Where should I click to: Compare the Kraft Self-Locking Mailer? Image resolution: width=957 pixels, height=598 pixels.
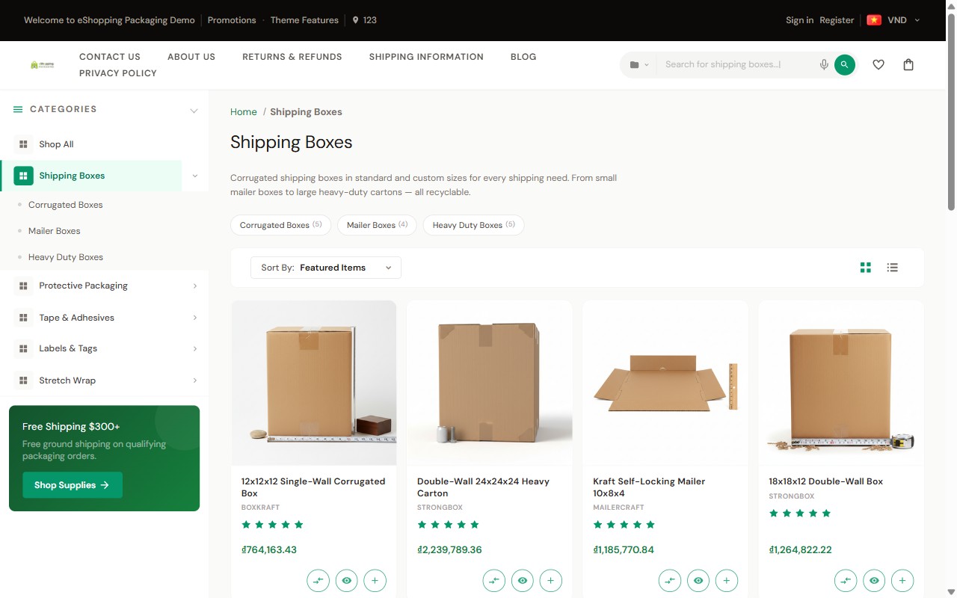coord(670,580)
